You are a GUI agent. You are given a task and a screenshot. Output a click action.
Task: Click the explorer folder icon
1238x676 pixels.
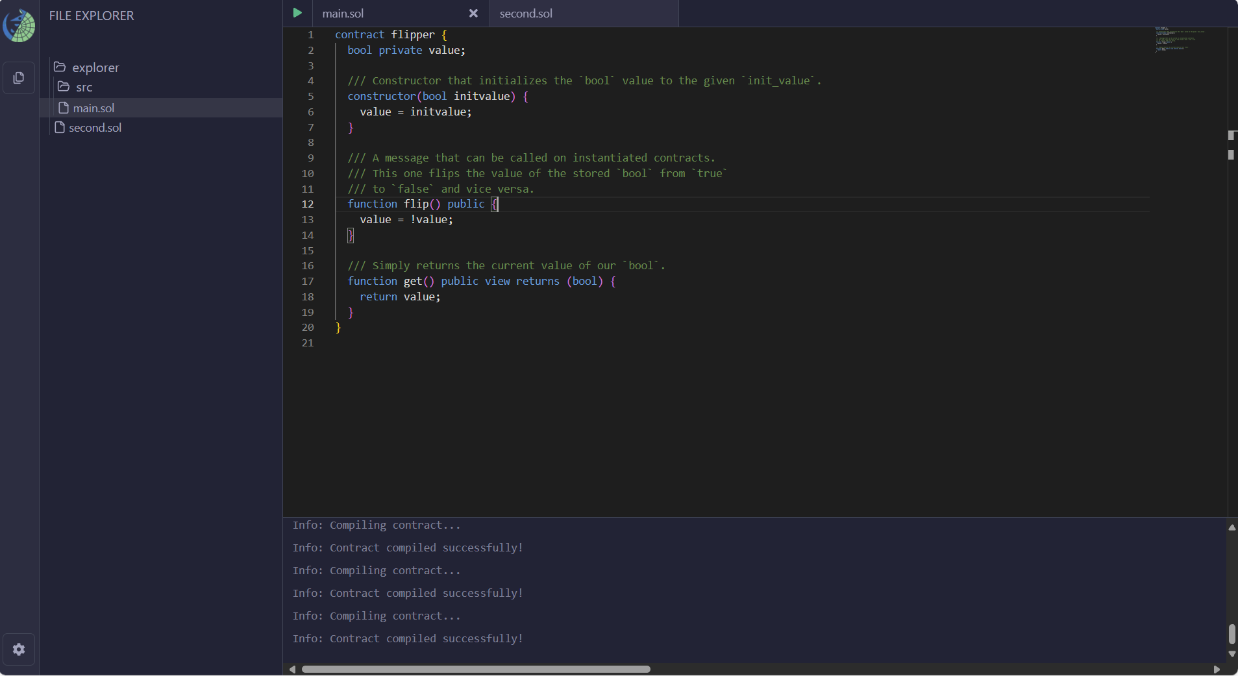tap(60, 67)
